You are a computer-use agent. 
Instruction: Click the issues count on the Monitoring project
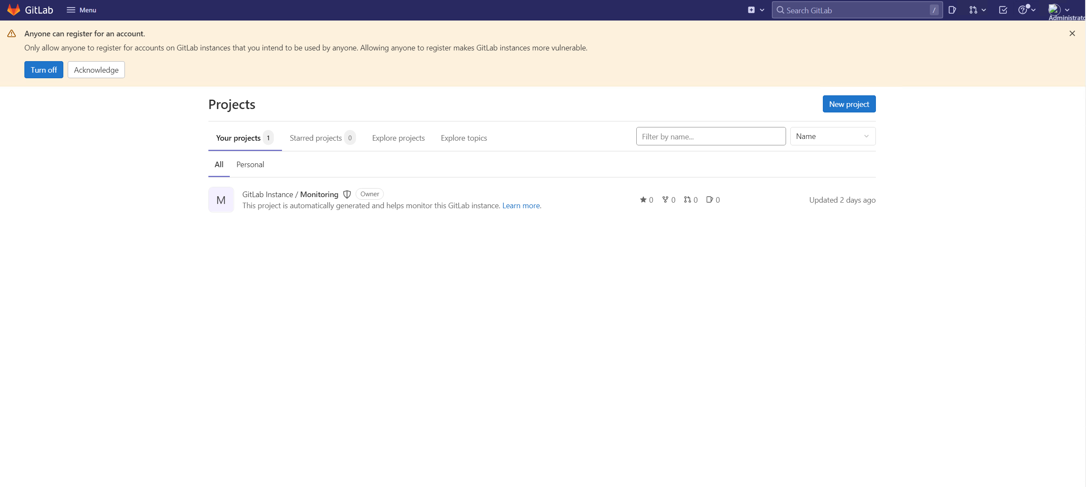pos(713,200)
